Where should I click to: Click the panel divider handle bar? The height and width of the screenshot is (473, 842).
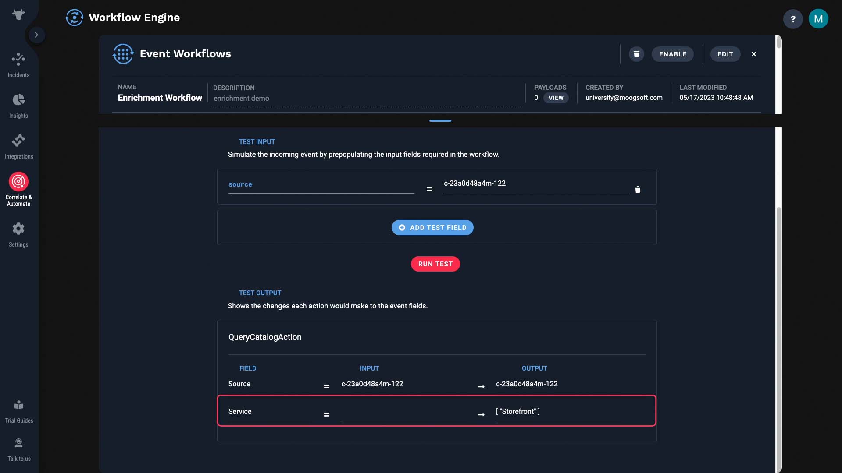(440, 120)
